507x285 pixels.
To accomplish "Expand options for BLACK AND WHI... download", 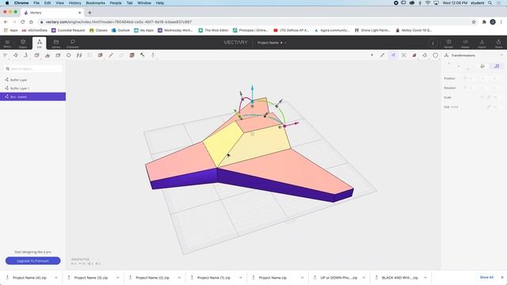I will pos(425,278).
